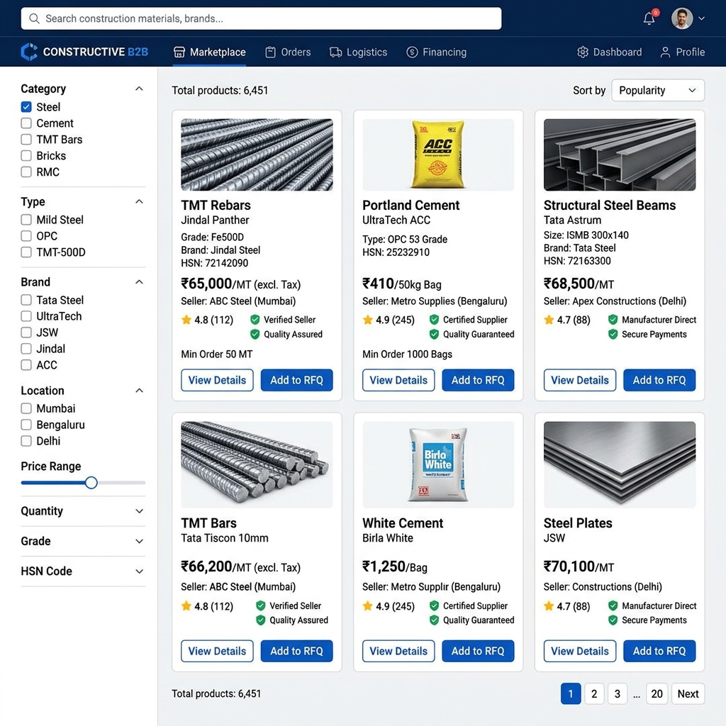This screenshot has height=726, width=726.
Task: Click the search construction materials field
Action: coord(261,18)
